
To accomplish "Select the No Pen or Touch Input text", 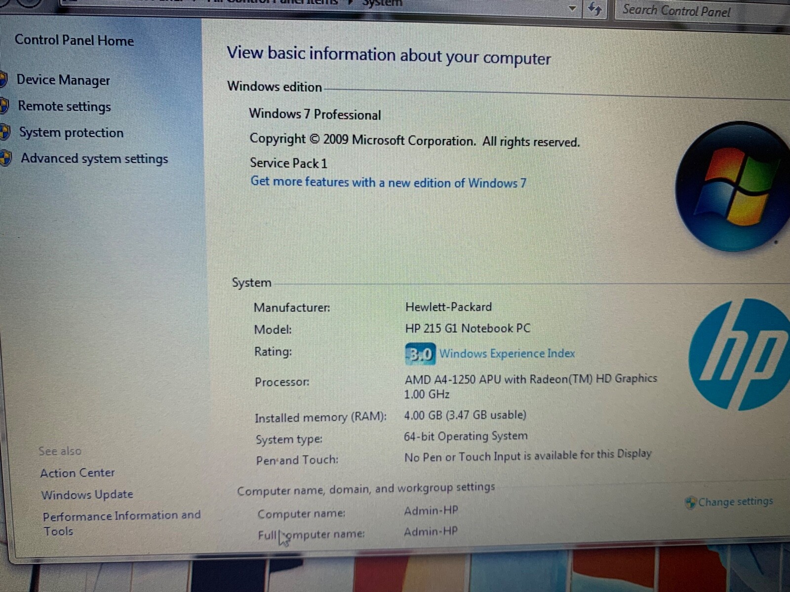I will [x=528, y=455].
